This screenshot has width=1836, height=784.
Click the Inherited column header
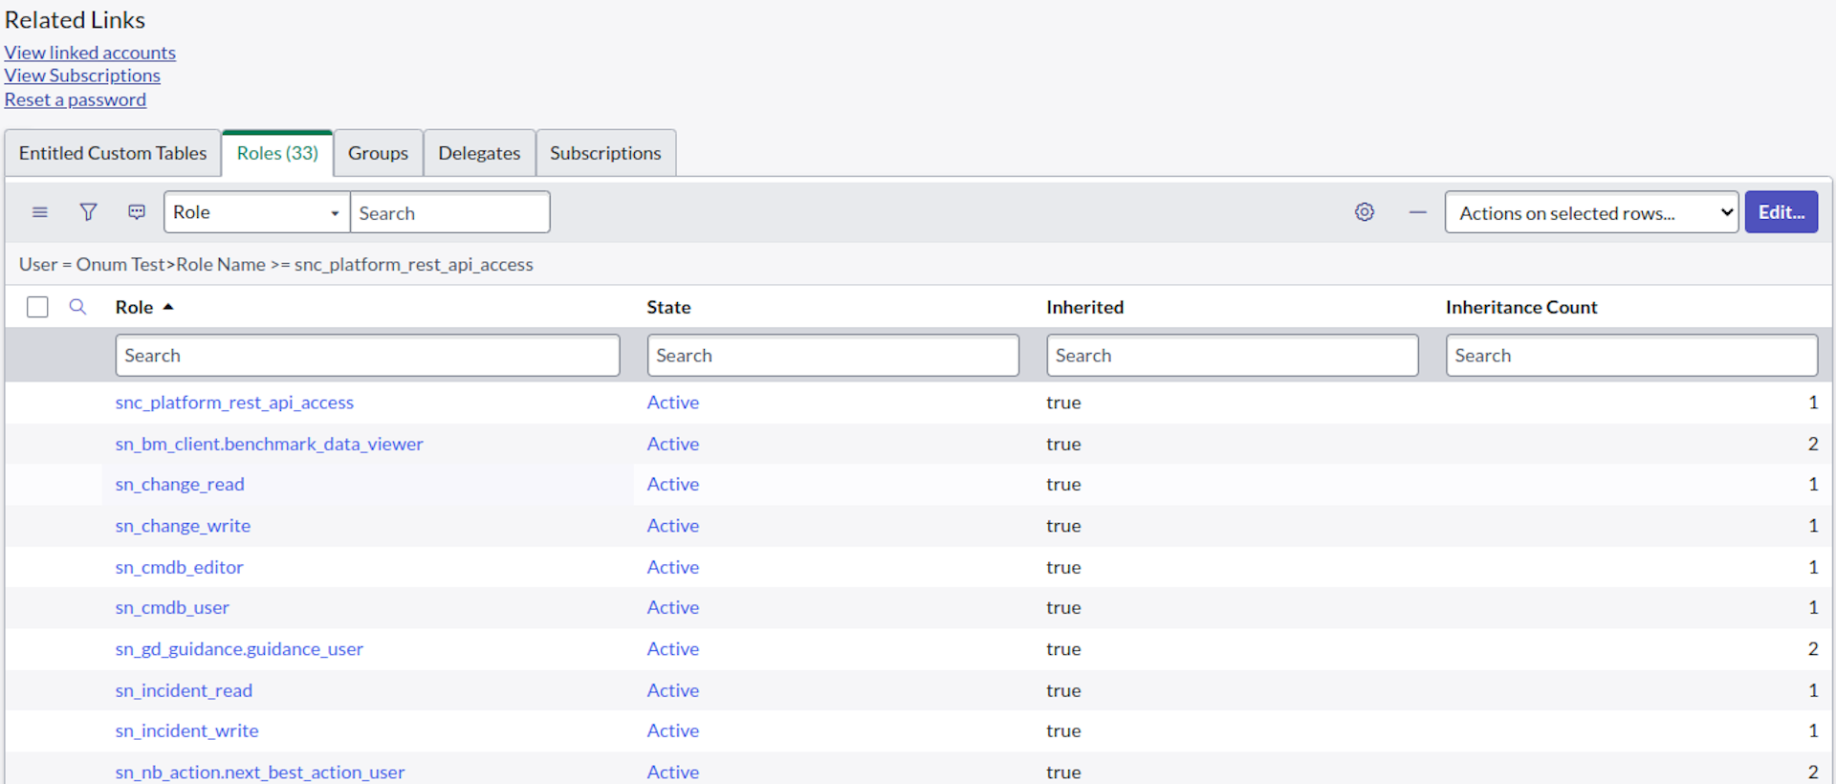click(x=1085, y=307)
